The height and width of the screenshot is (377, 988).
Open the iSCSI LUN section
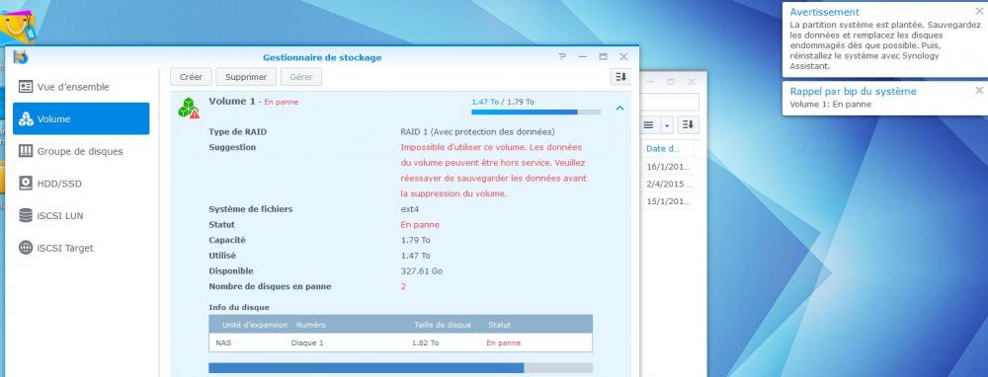click(81, 216)
